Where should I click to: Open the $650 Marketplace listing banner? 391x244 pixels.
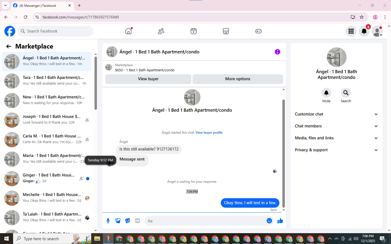[x=194, y=68]
